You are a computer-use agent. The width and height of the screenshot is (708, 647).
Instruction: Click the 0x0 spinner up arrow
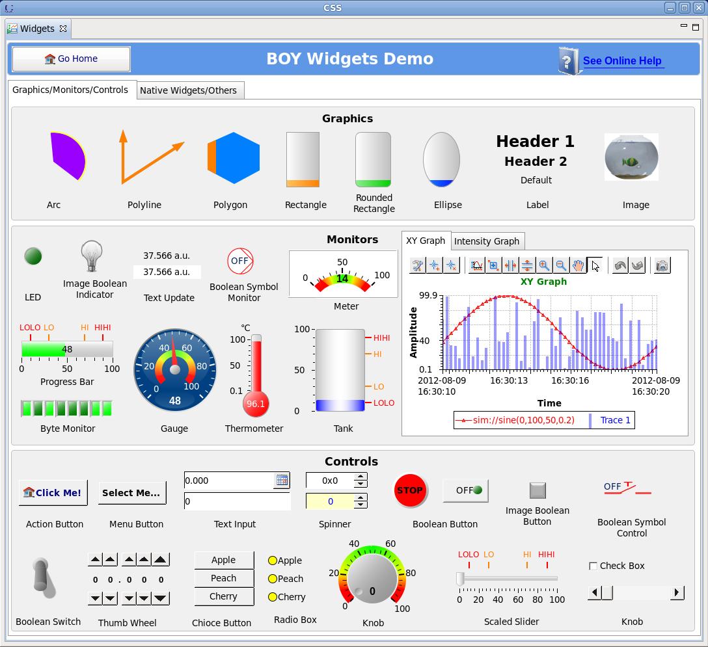click(361, 477)
